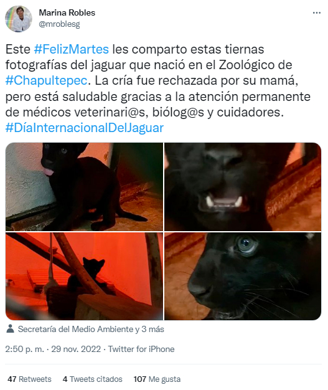Open the Twitter for iPhone source link
This screenshot has height=390, width=328.
141,349
